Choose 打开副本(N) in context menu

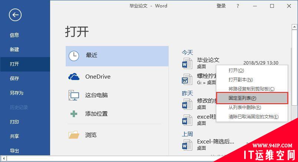[252, 80]
